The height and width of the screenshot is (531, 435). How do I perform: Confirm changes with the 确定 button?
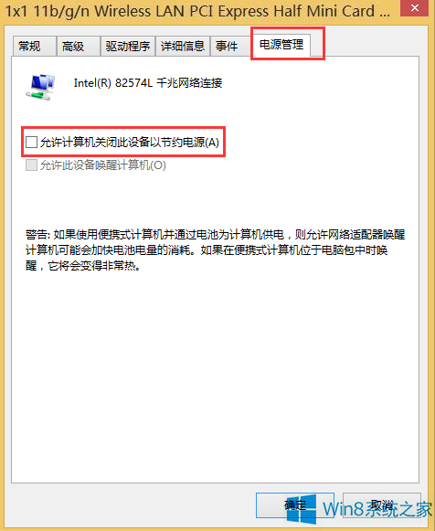click(295, 505)
